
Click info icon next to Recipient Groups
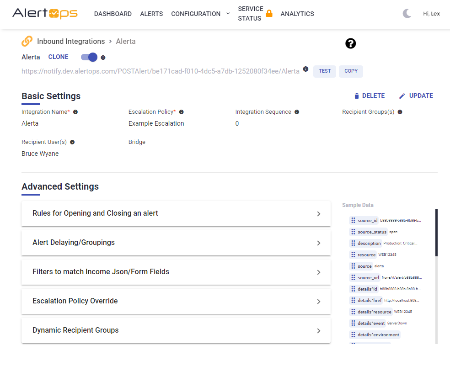pos(400,112)
